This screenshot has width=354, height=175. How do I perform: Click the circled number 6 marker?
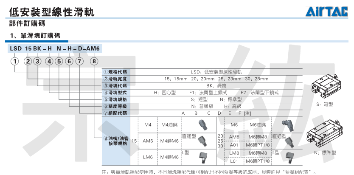[x=69, y=62]
